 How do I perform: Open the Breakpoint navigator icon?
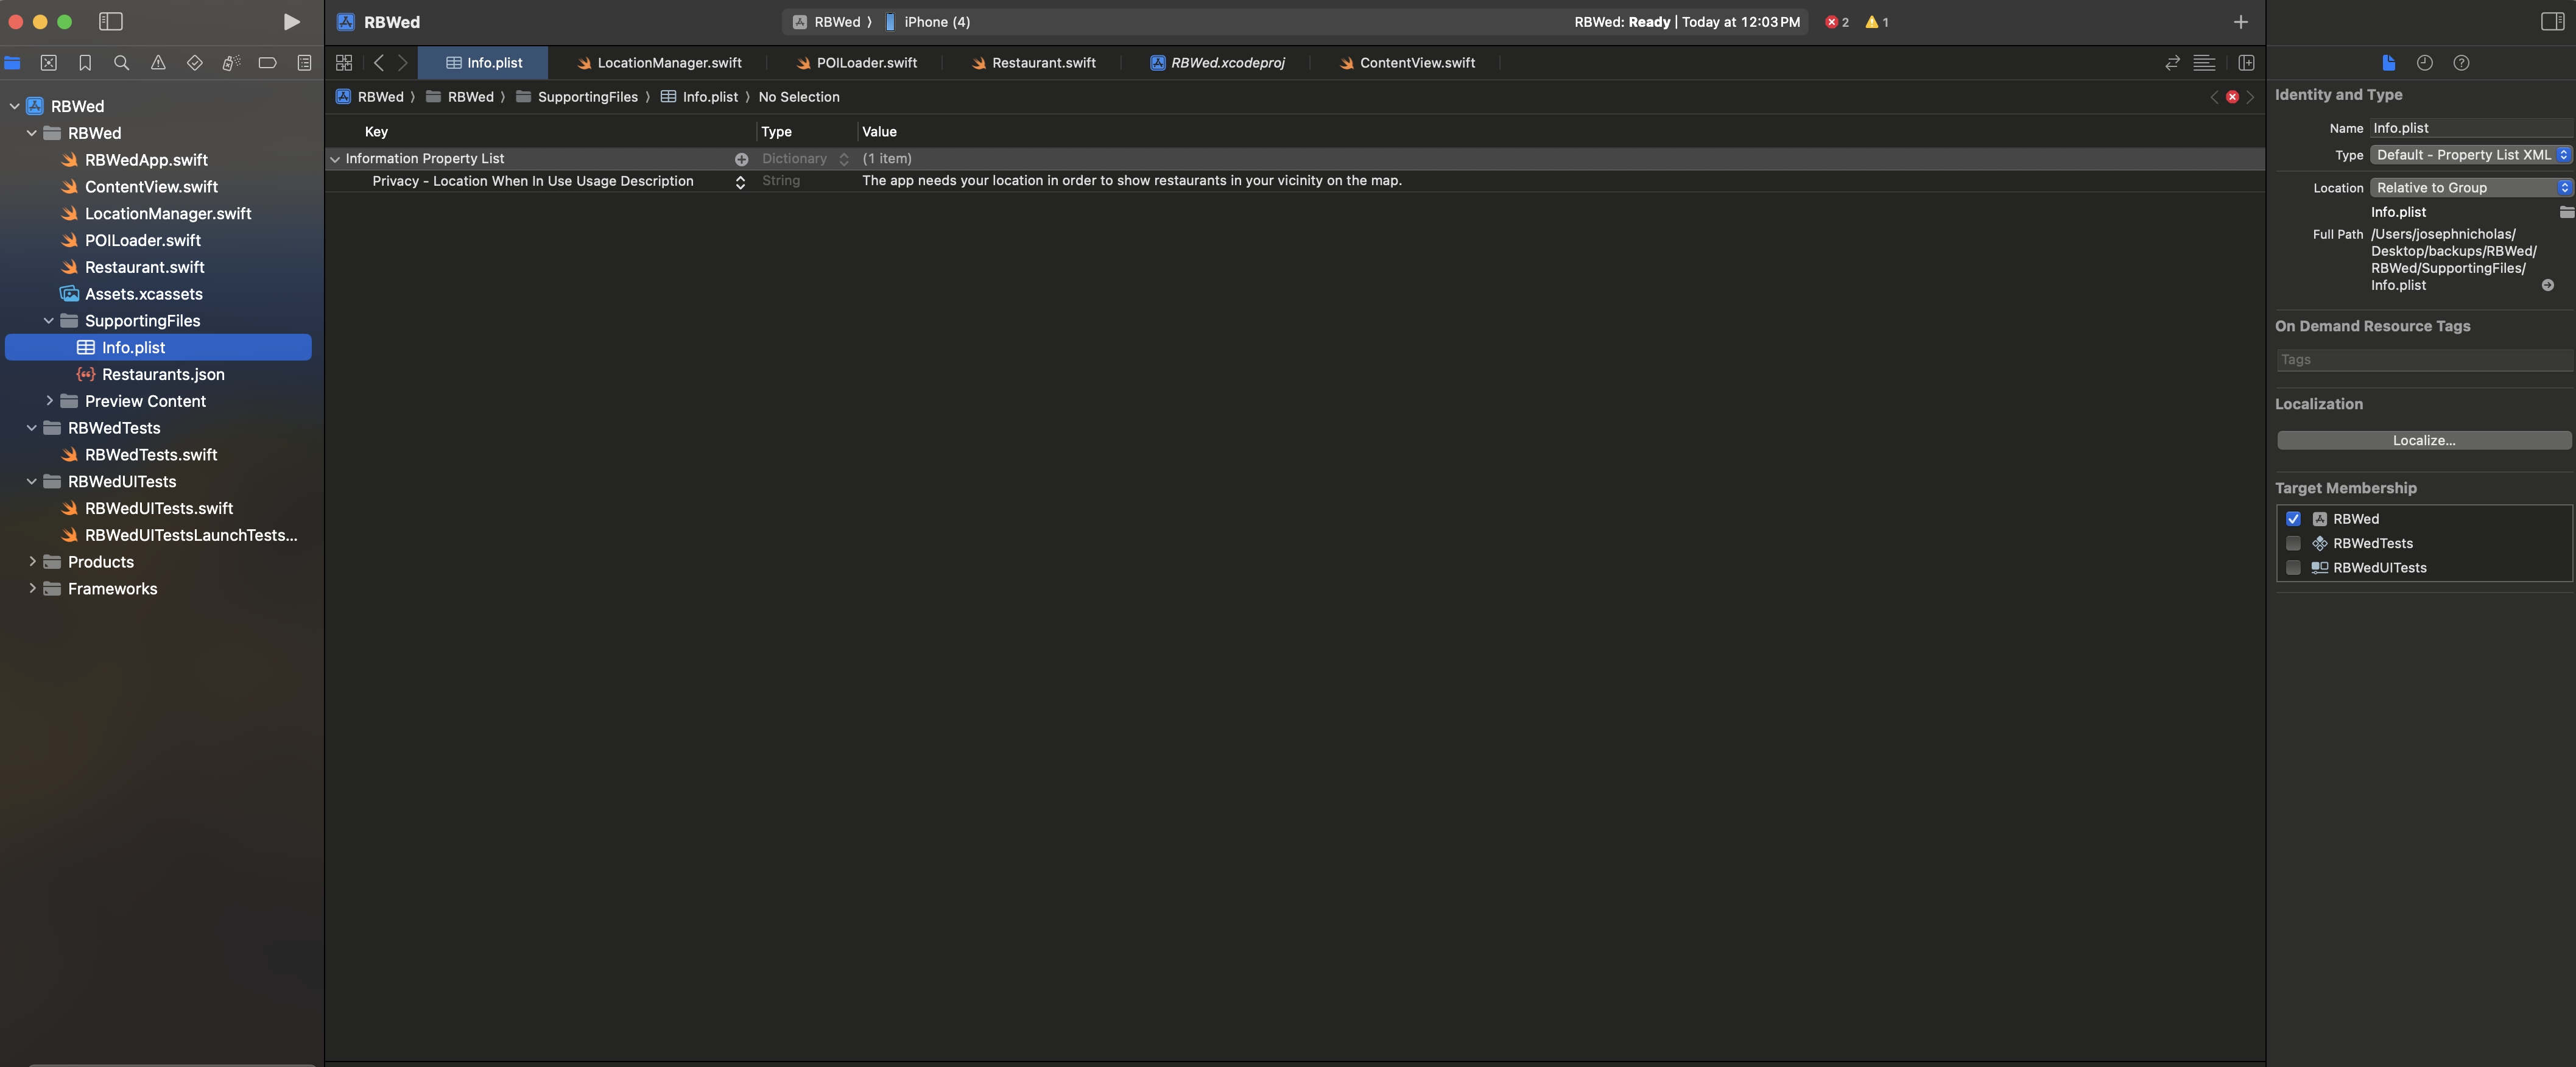coord(267,63)
